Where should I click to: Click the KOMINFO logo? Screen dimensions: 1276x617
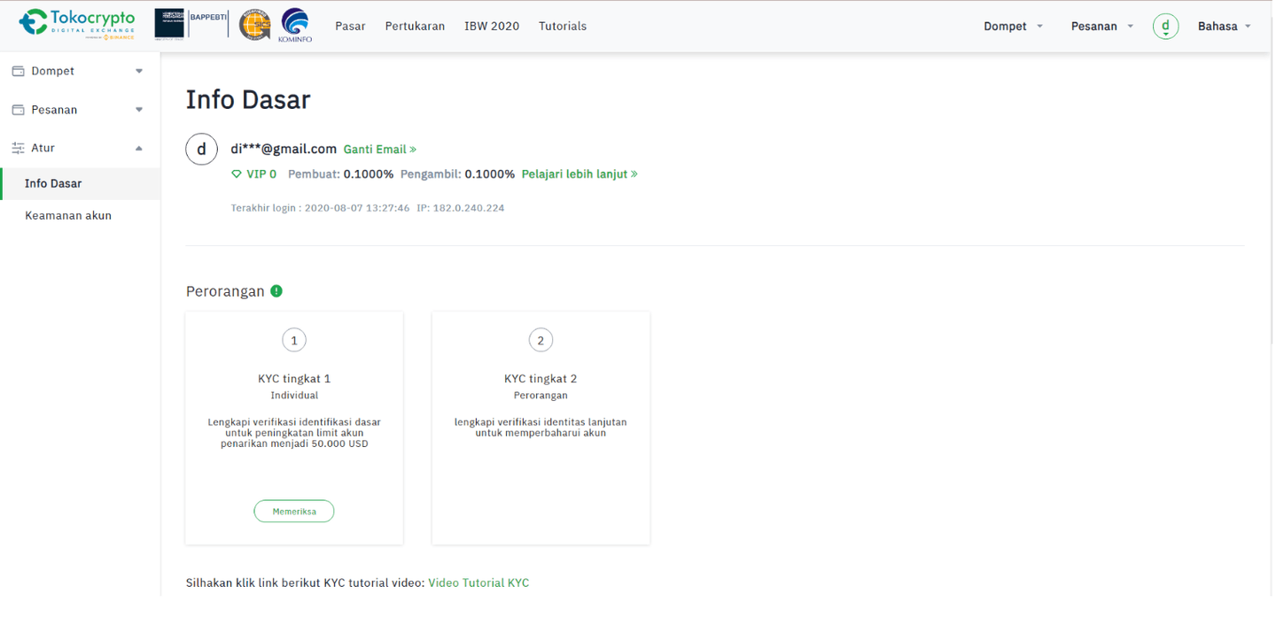(x=294, y=25)
